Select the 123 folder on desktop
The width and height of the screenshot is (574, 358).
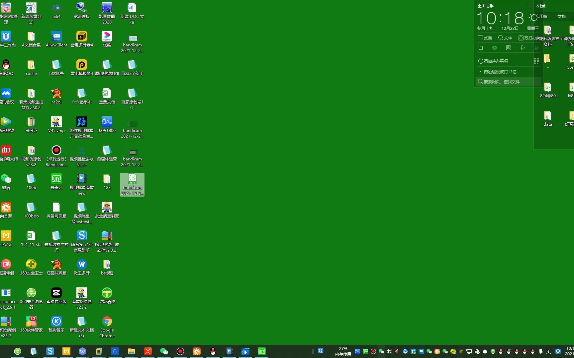pyautogui.click(x=107, y=182)
